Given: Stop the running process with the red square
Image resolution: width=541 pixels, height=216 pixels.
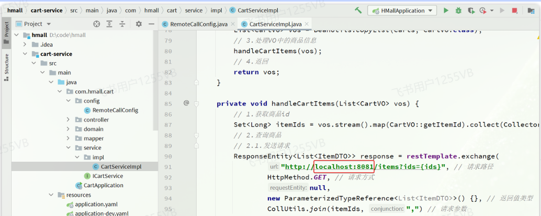Looking at the screenshot, I should pyautogui.click(x=514, y=10).
